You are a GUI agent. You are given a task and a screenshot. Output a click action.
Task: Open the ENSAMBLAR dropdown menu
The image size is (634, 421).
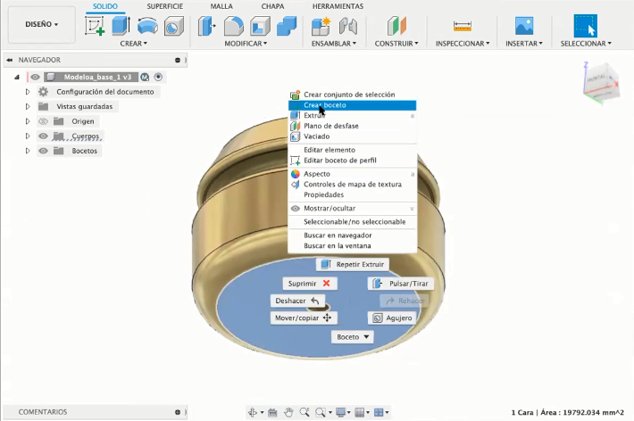[334, 43]
